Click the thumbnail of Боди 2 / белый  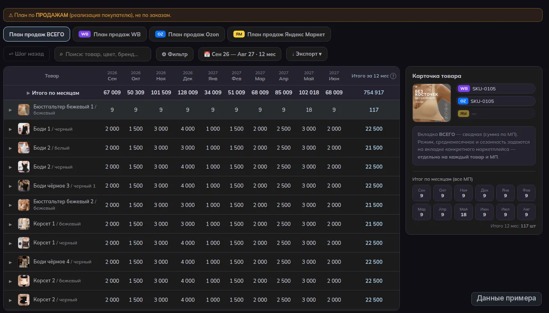tap(24, 148)
